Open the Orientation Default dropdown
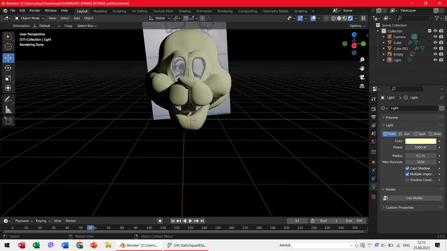The height and width of the screenshot is (251, 447). point(47,26)
